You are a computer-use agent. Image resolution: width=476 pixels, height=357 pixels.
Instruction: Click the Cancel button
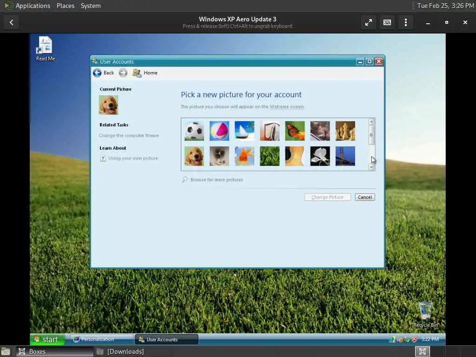coord(365,197)
